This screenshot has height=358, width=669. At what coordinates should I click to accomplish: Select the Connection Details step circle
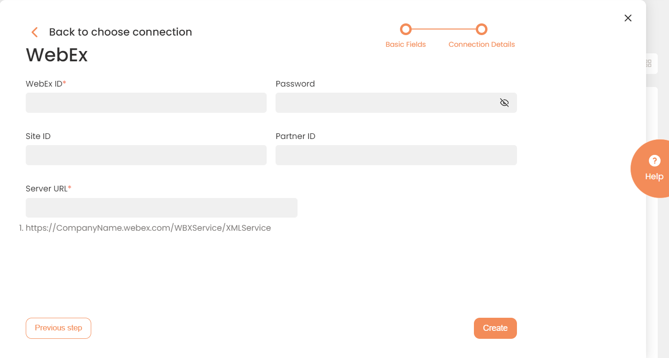(x=481, y=29)
